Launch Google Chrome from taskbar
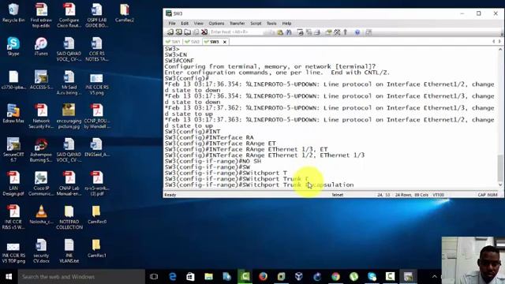The image size is (505, 284). [335, 277]
